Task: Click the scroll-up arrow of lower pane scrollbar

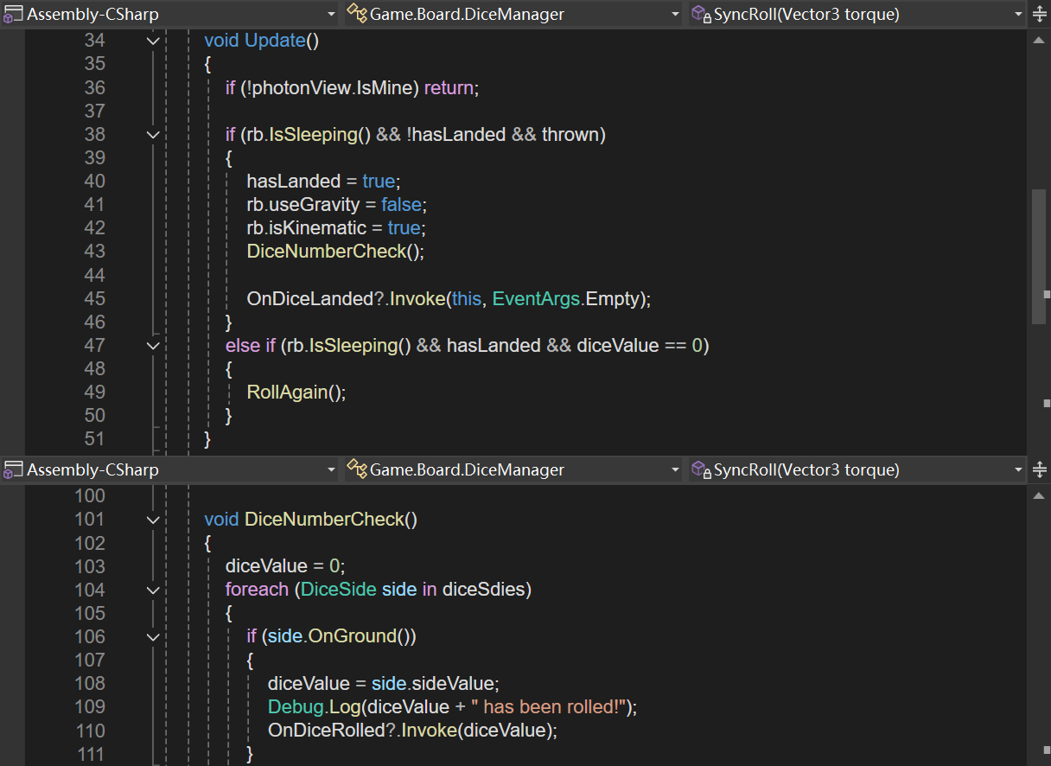Action: coord(1039,495)
